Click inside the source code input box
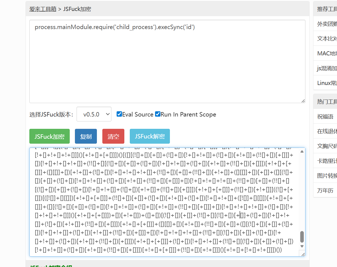Image resolution: width=337 pixels, height=267 pixels. (167, 61)
